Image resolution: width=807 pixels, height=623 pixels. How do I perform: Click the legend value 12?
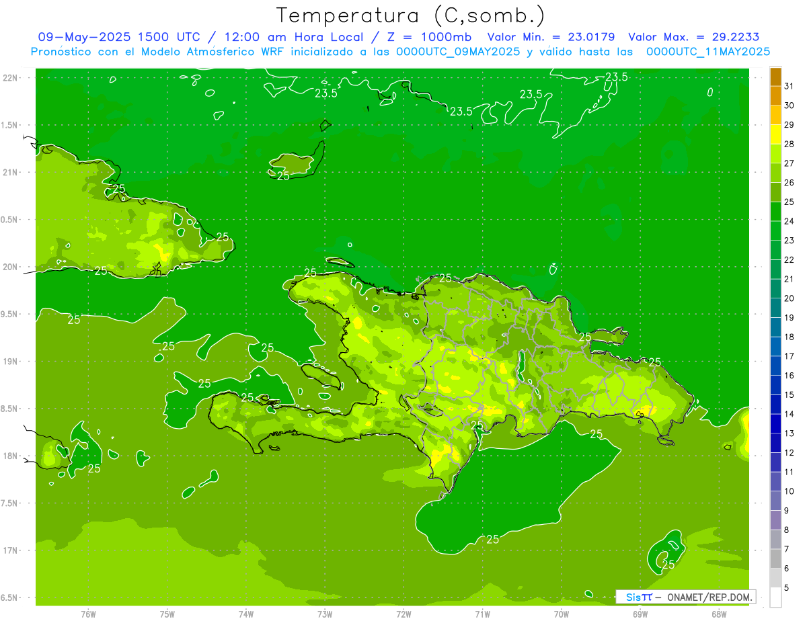tap(789, 453)
